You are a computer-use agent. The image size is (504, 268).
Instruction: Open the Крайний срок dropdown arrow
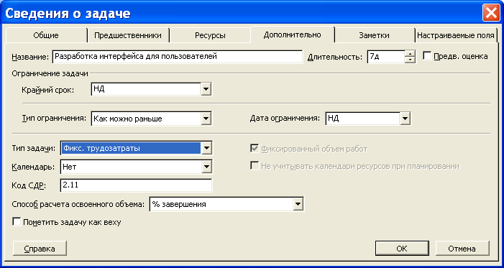point(206,89)
